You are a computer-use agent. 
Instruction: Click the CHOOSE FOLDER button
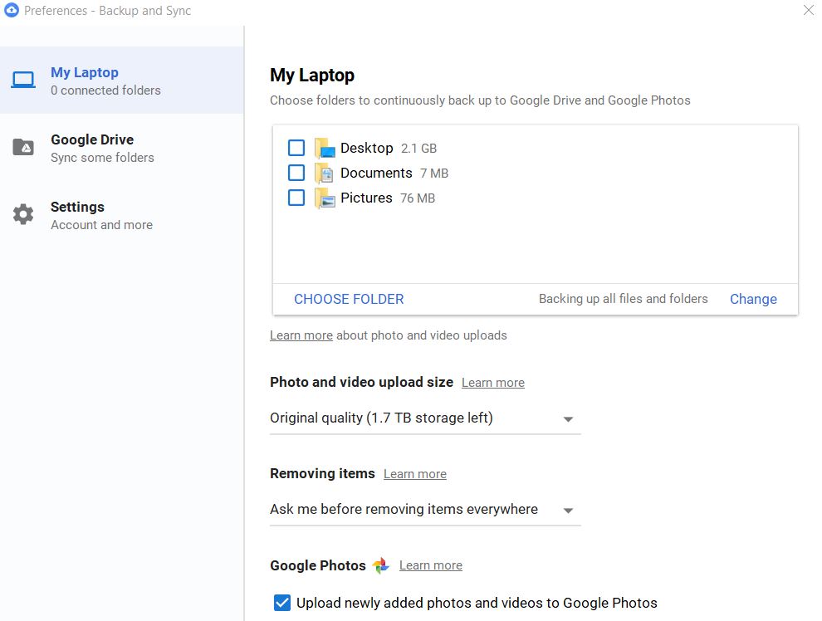pos(349,300)
